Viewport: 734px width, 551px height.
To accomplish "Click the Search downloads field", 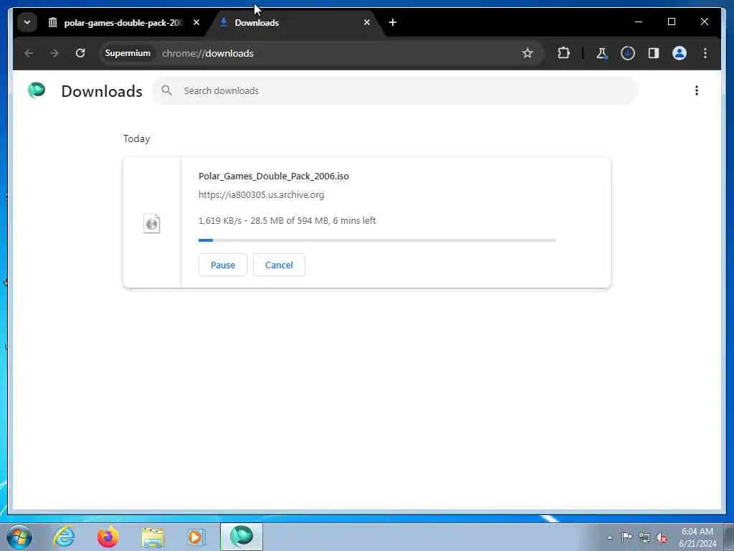I will (395, 91).
